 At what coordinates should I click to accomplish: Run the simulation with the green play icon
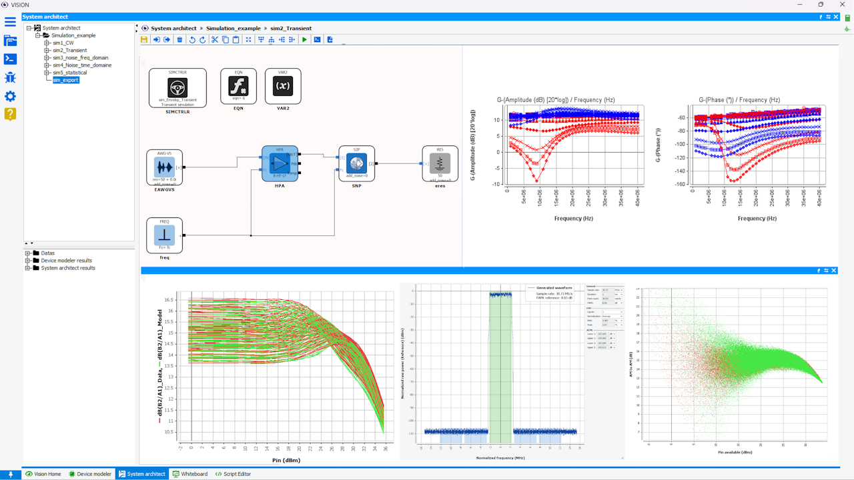coord(304,39)
